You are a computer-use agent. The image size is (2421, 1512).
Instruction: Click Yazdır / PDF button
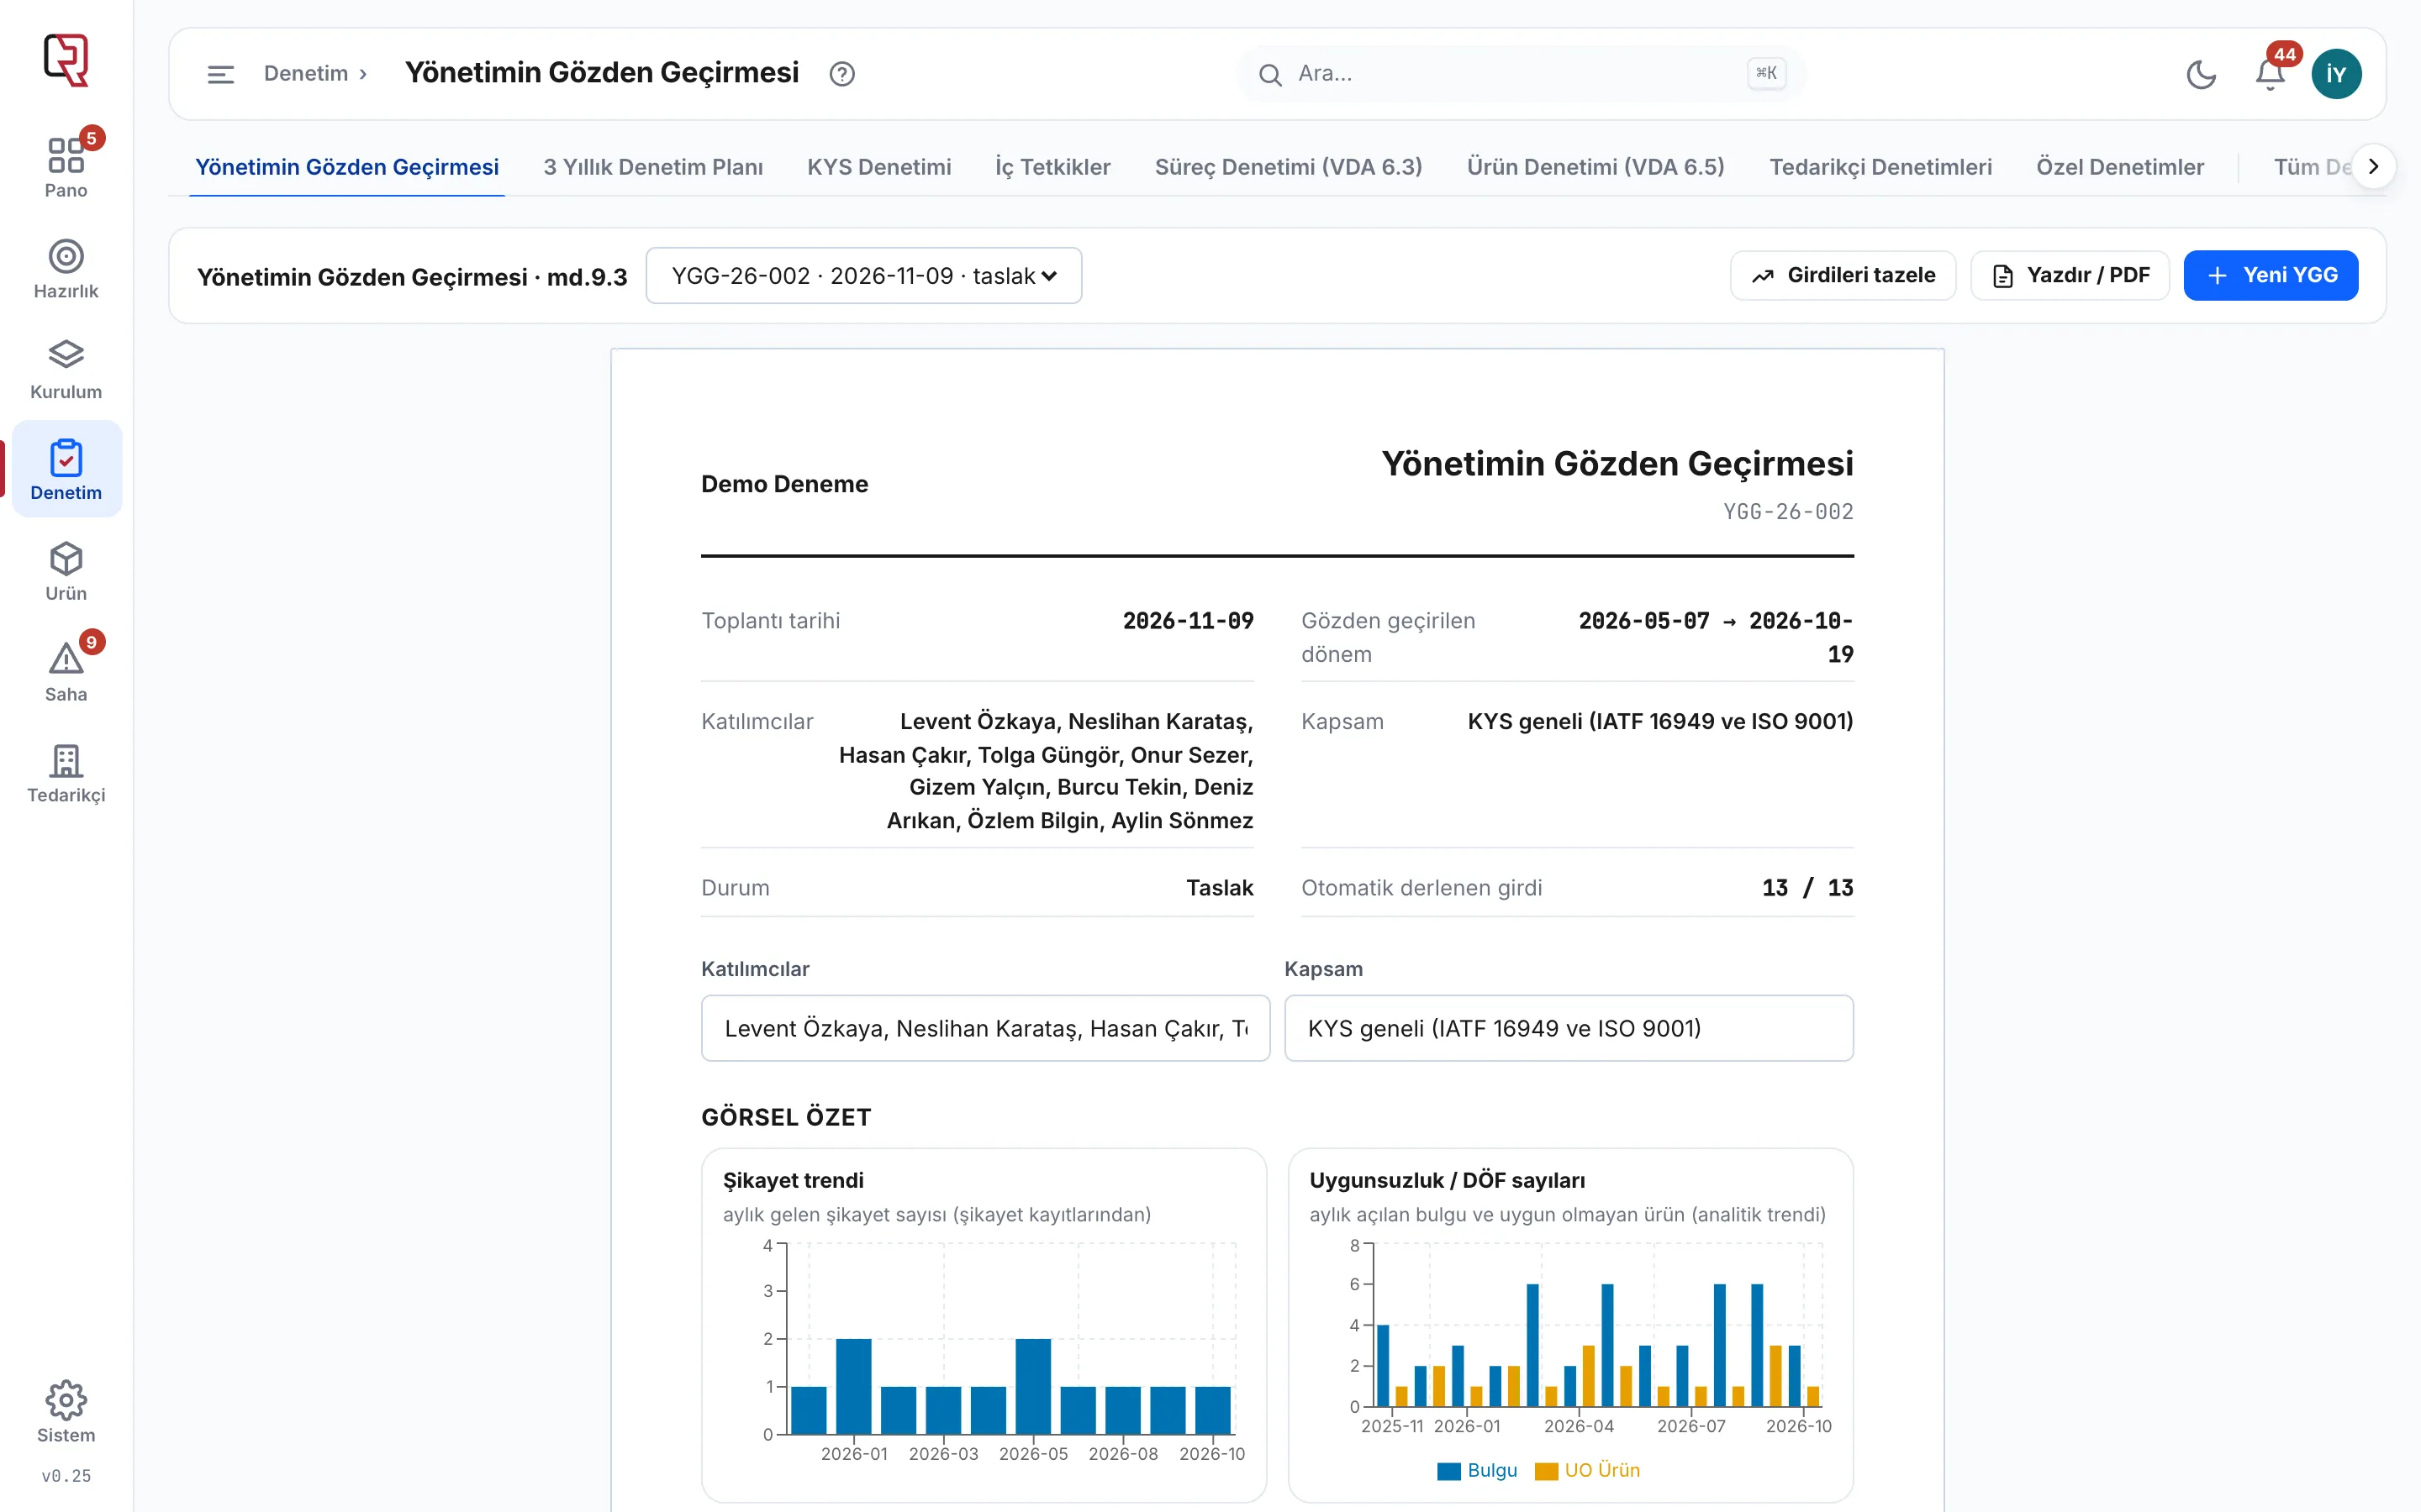click(2070, 275)
